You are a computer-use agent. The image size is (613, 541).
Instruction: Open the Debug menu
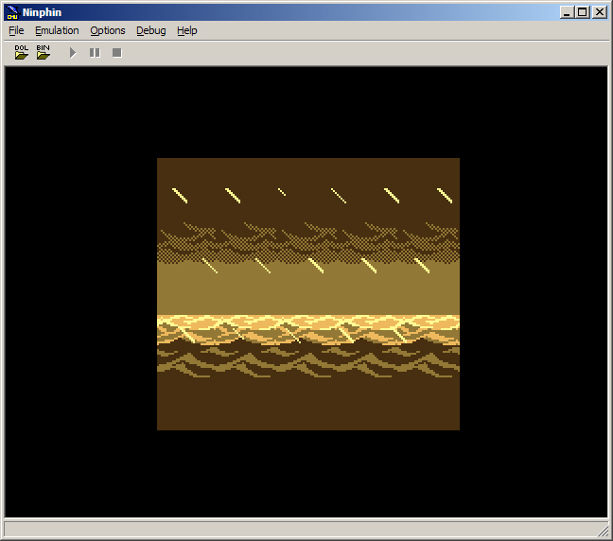click(151, 30)
